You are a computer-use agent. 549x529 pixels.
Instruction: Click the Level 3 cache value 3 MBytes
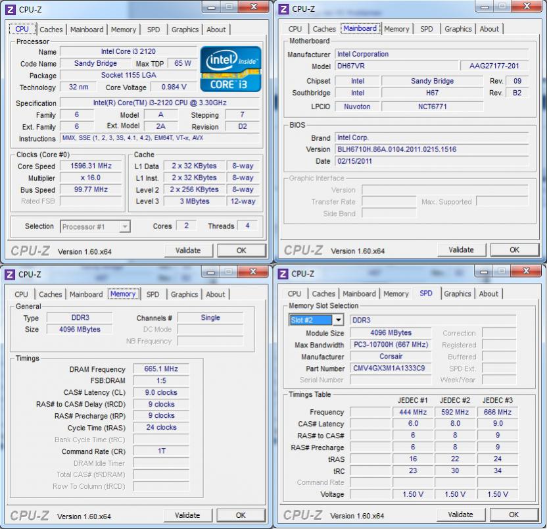(x=195, y=201)
